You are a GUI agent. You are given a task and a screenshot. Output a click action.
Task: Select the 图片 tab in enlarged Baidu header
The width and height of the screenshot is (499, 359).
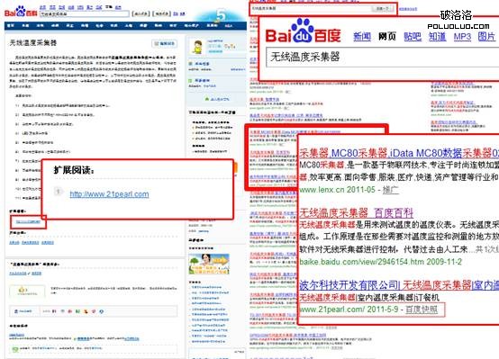pos(486,37)
